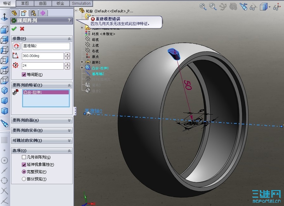Click the 轮胎 part icon at tree top

[x=82, y=10]
